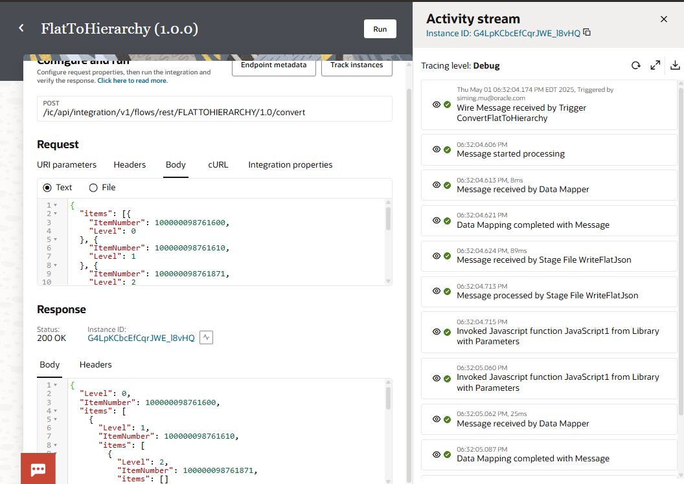
Task: Collapse the items array on response line 4
Action: [56, 411]
